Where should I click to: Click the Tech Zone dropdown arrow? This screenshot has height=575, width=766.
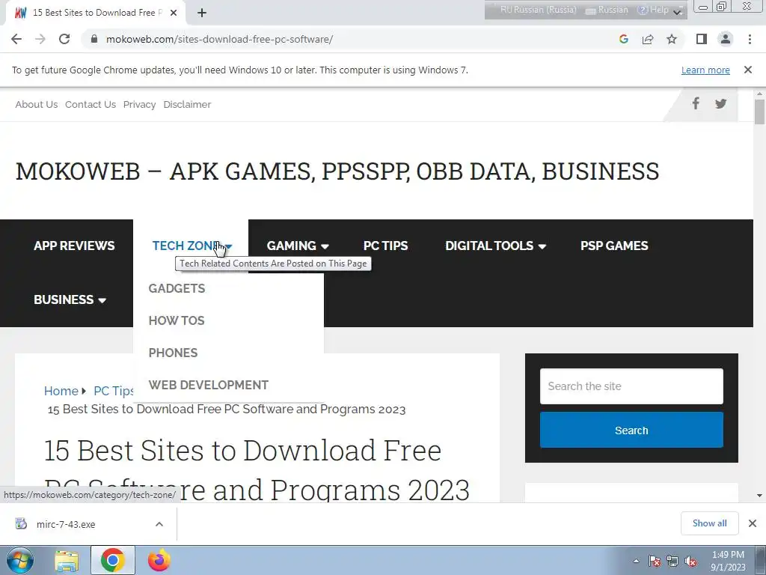tap(229, 246)
